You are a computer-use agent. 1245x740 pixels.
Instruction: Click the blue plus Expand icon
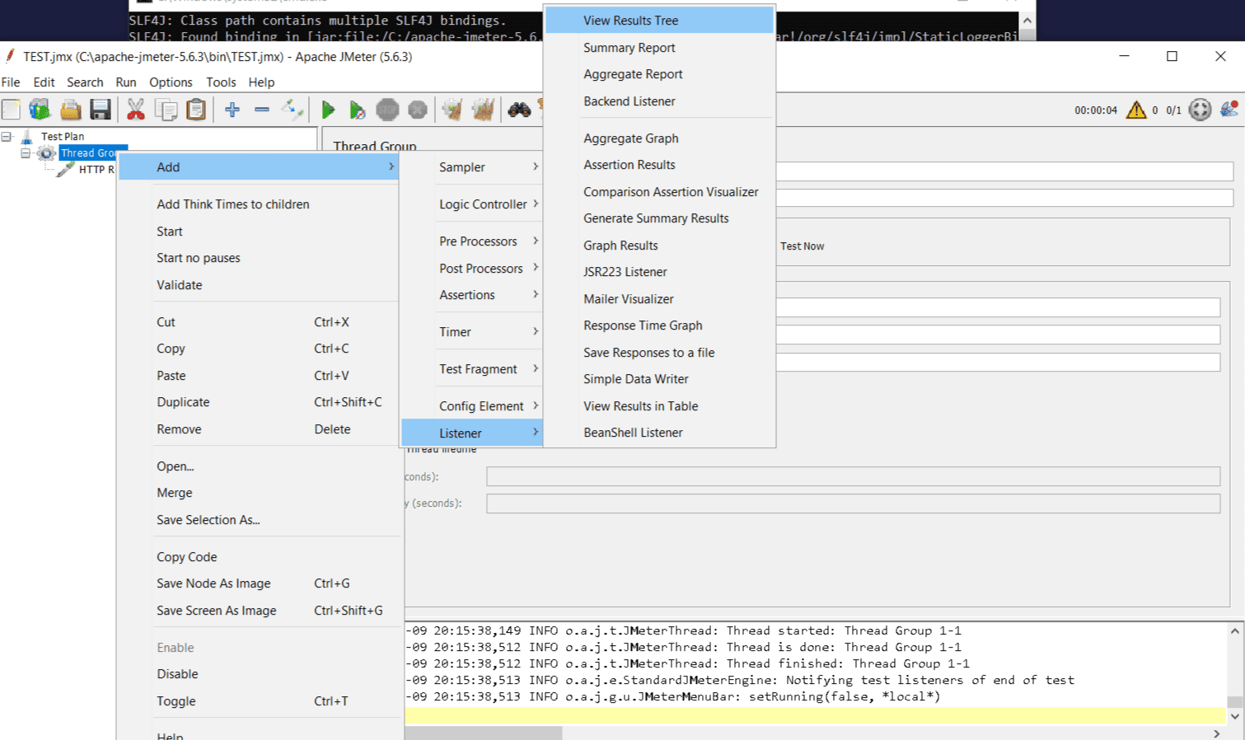[232, 110]
